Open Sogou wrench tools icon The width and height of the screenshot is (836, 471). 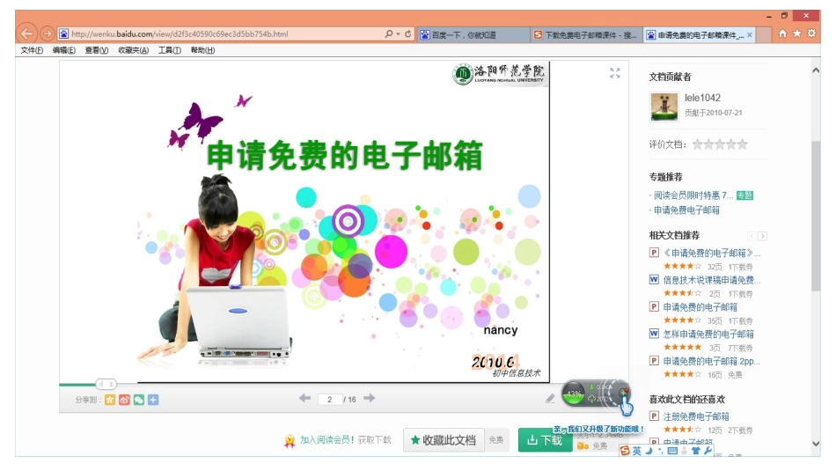point(708,452)
